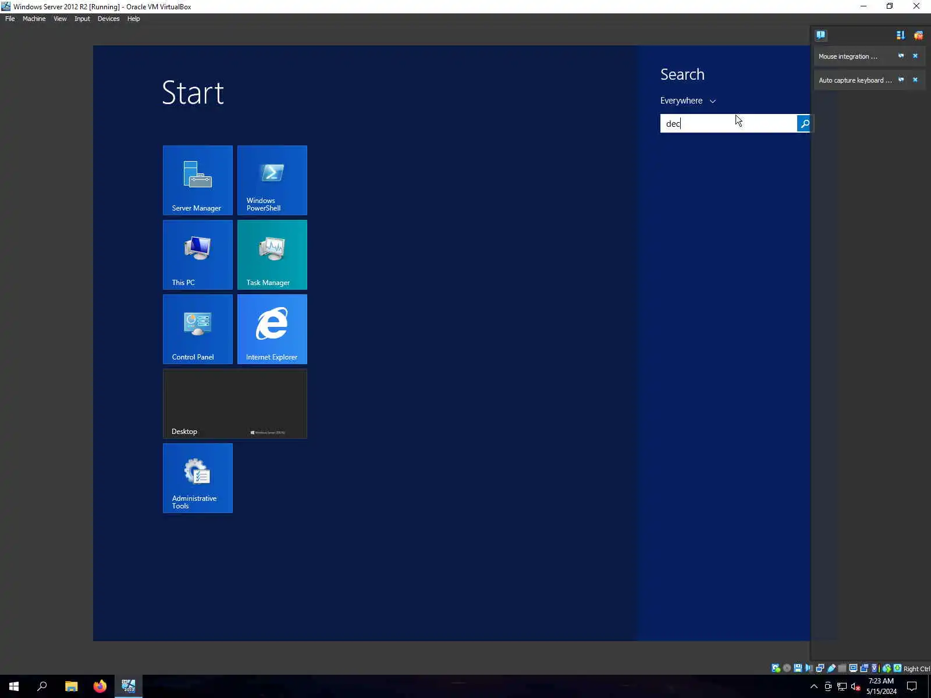Image resolution: width=931 pixels, height=698 pixels.
Task: Click the shared folders status icon
Action: click(842, 668)
